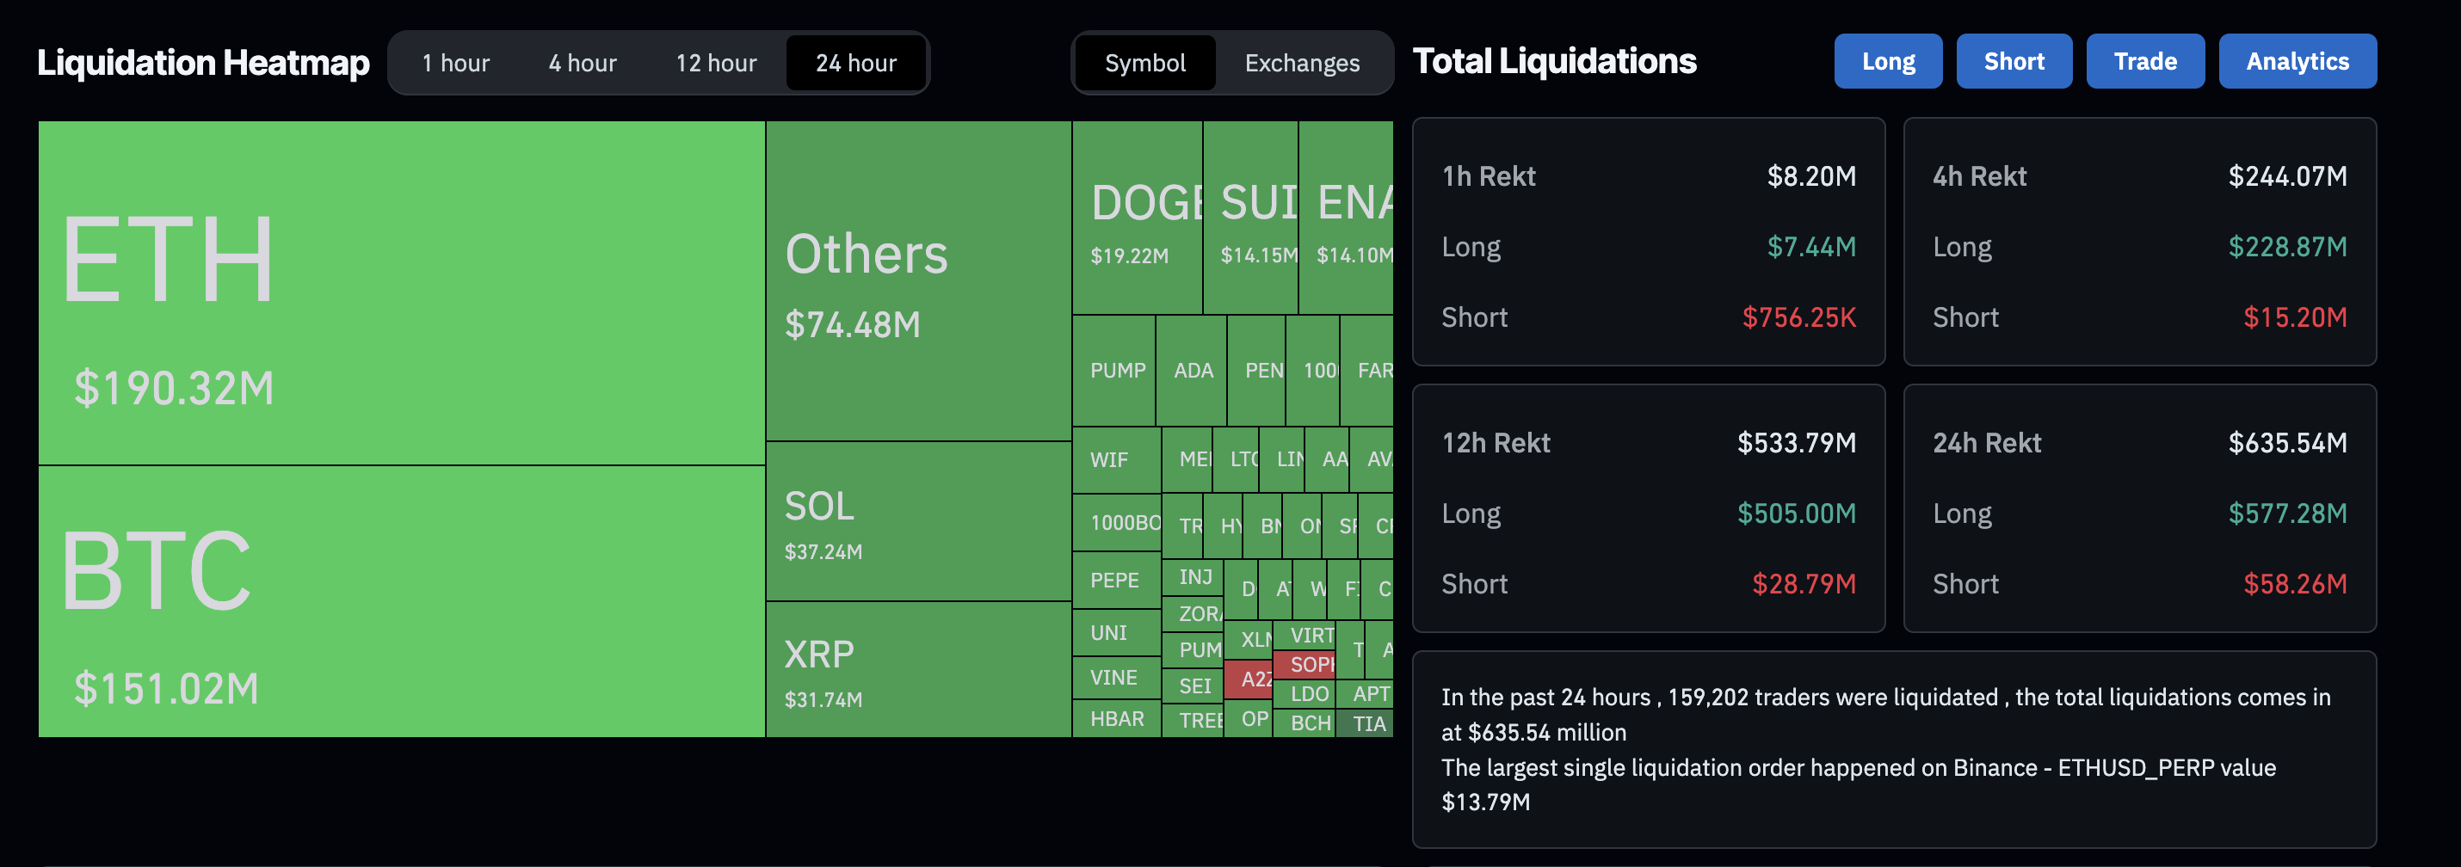Select the 24 hour timeframe tab

click(x=855, y=63)
